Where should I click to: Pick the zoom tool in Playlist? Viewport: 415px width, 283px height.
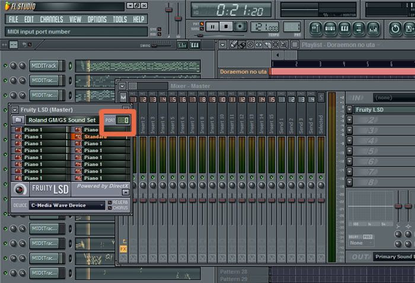click(x=284, y=44)
